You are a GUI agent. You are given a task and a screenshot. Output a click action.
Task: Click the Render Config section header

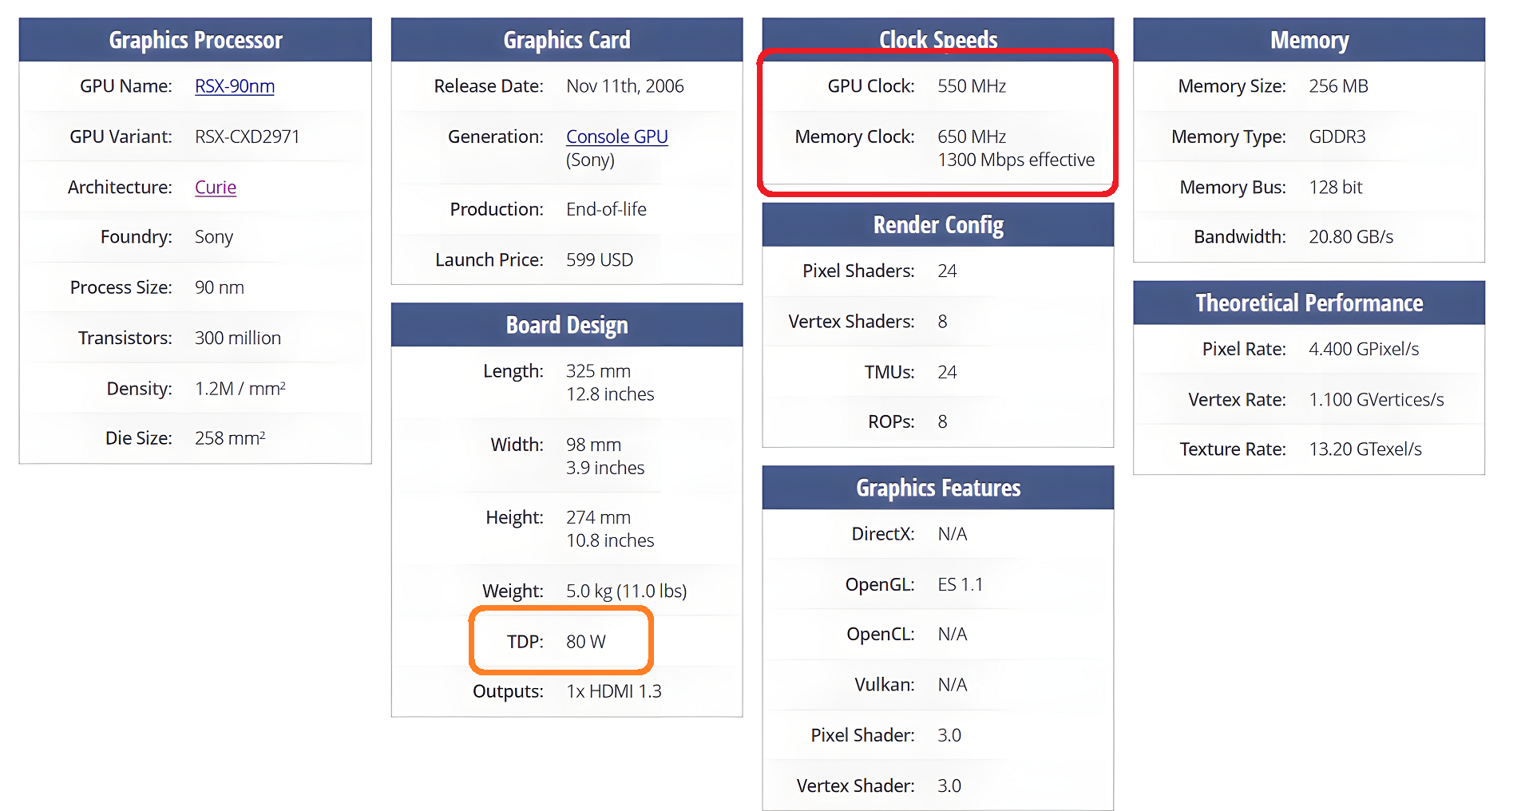(x=938, y=225)
